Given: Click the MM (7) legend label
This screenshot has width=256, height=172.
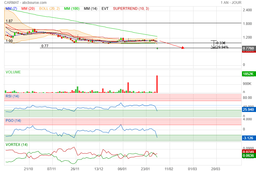Looking at the screenshot, I should click(x=11, y=9).
